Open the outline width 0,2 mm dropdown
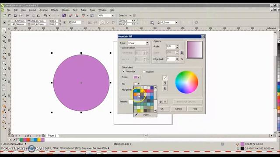This screenshot has width=280, height=157. pos(176,22)
